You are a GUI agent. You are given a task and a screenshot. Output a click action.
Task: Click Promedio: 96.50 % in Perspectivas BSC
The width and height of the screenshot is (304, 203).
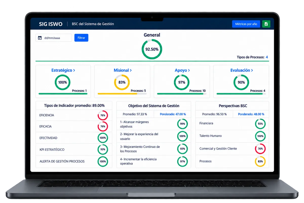[214, 114]
